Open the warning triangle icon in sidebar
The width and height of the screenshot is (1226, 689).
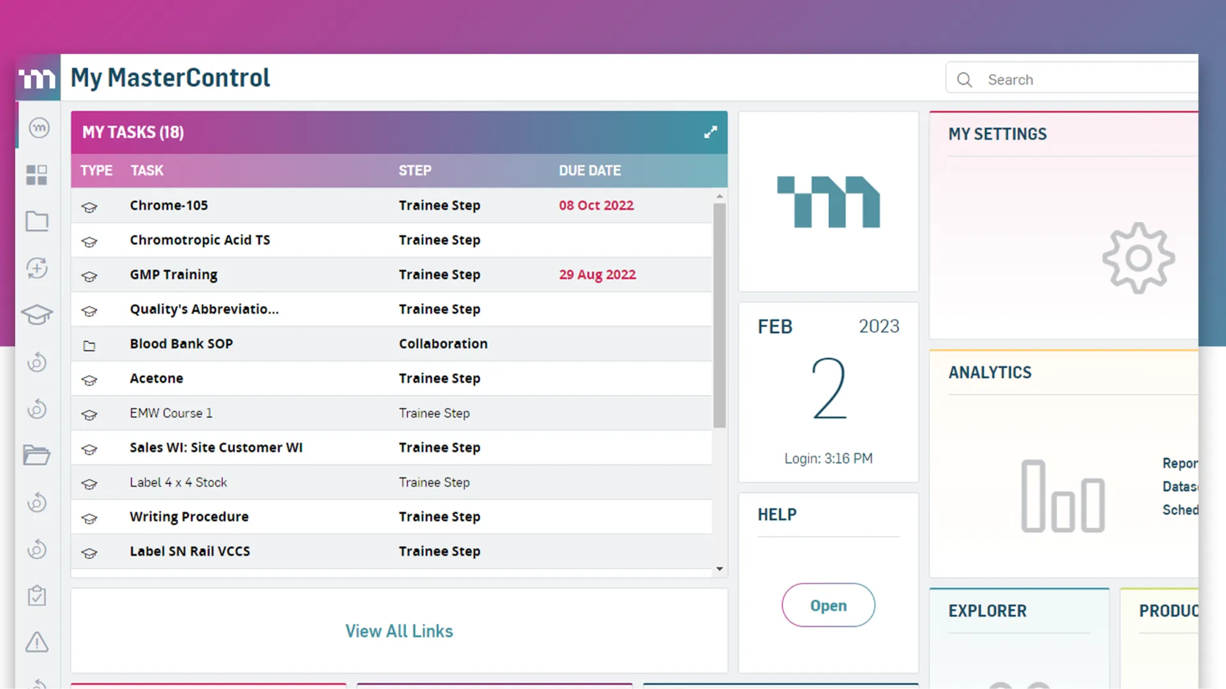tap(37, 642)
